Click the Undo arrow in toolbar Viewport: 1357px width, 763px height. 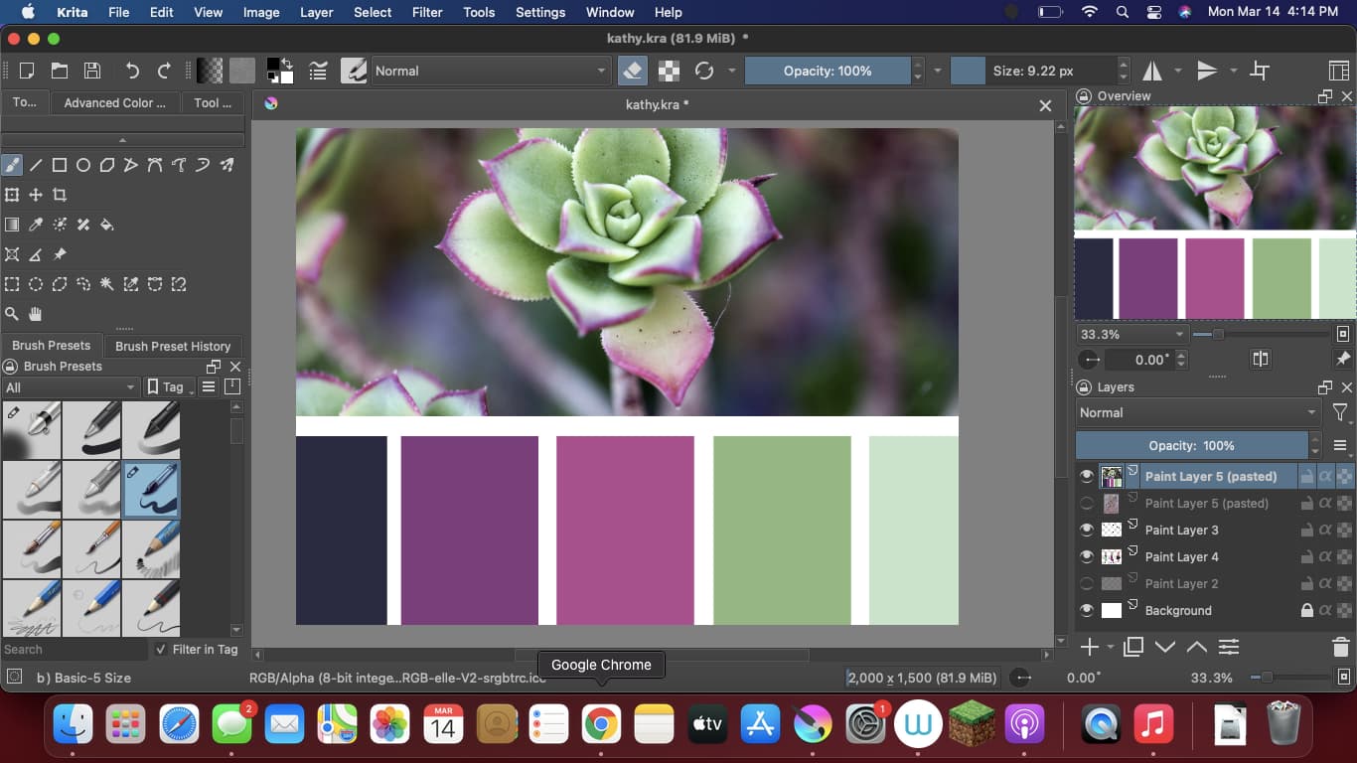pyautogui.click(x=132, y=71)
